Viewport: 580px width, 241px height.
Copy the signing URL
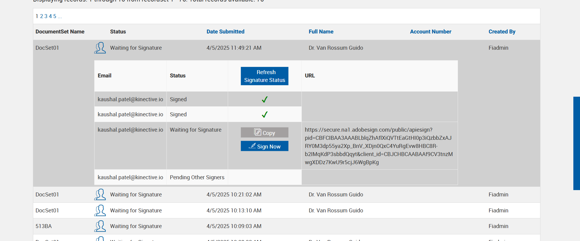click(x=264, y=133)
